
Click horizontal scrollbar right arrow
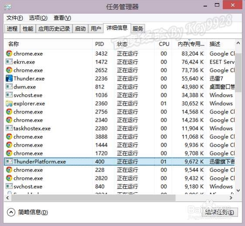(x=231, y=198)
